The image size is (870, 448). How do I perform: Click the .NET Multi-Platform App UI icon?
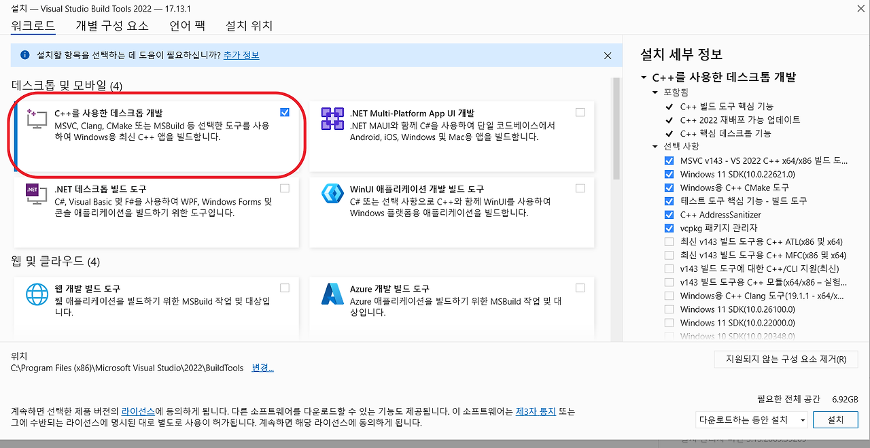(x=333, y=119)
